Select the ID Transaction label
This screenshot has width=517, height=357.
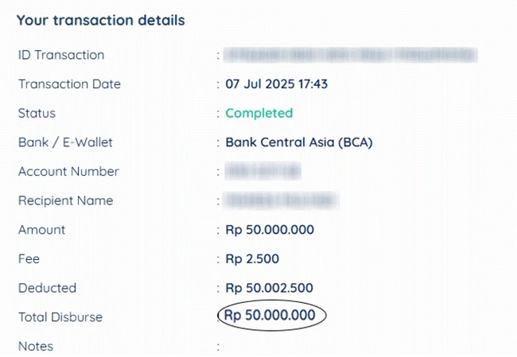tap(61, 55)
